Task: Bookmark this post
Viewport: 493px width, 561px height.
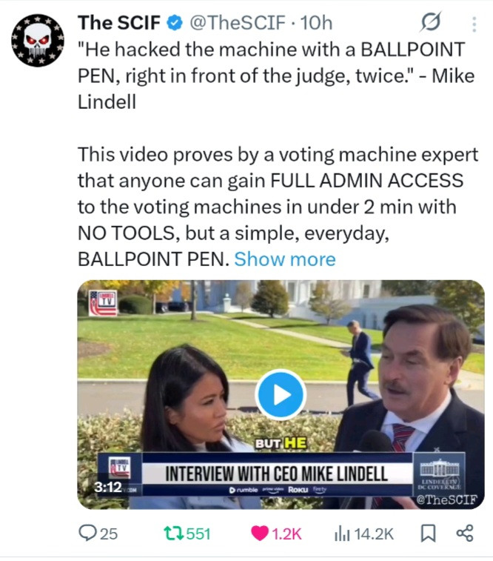Action: click(x=428, y=534)
